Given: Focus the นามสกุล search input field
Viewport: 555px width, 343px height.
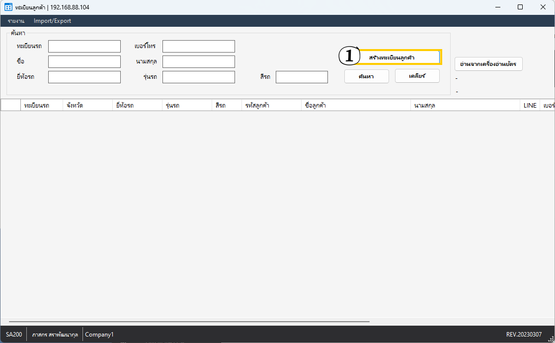Looking at the screenshot, I should click(198, 61).
